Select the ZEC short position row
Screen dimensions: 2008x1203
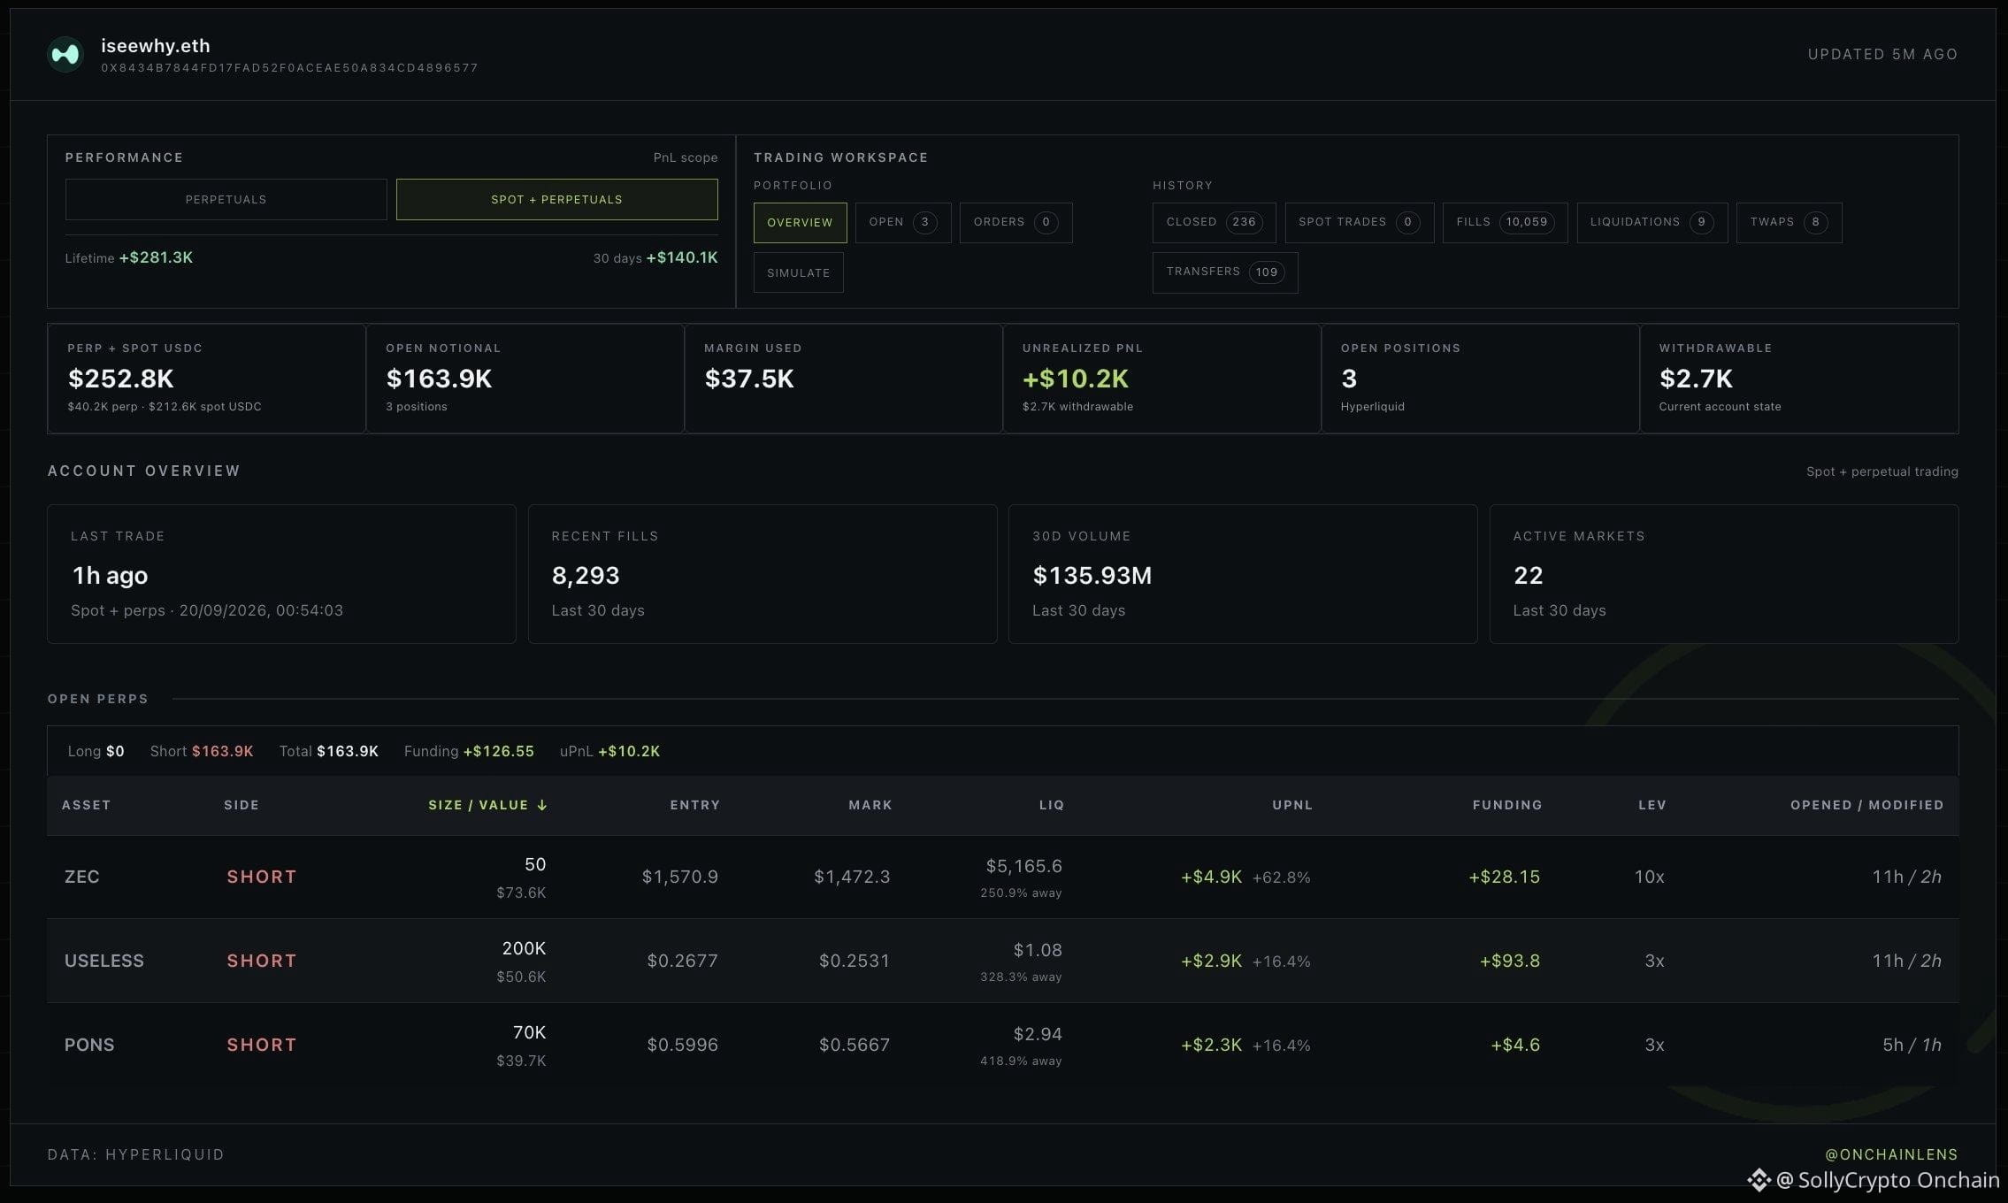point(1002,877)
